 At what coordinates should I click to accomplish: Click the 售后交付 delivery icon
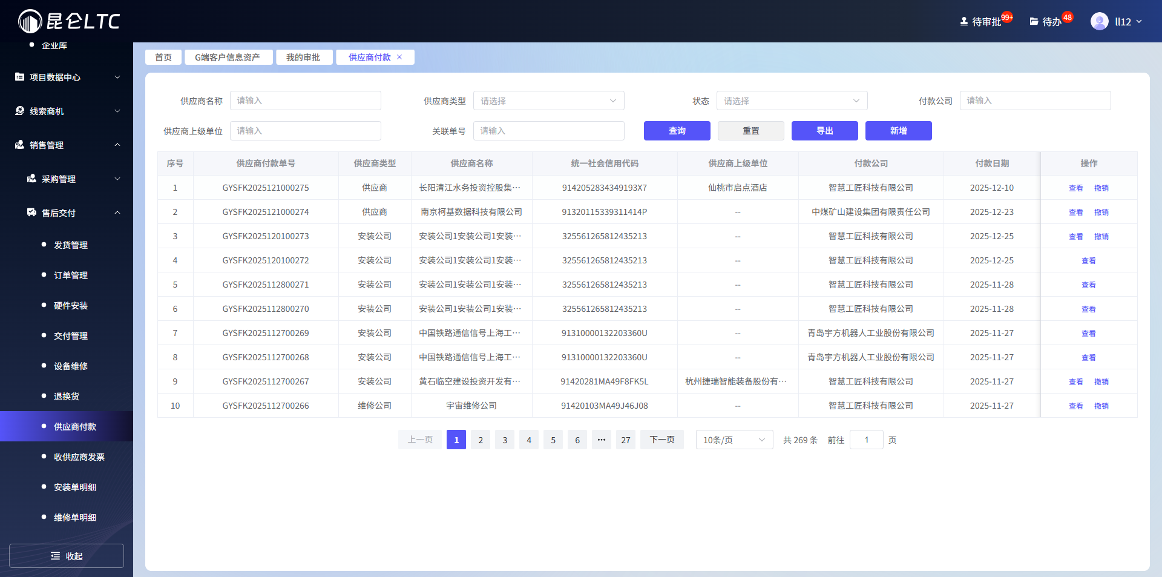click(x=31, y=213)
